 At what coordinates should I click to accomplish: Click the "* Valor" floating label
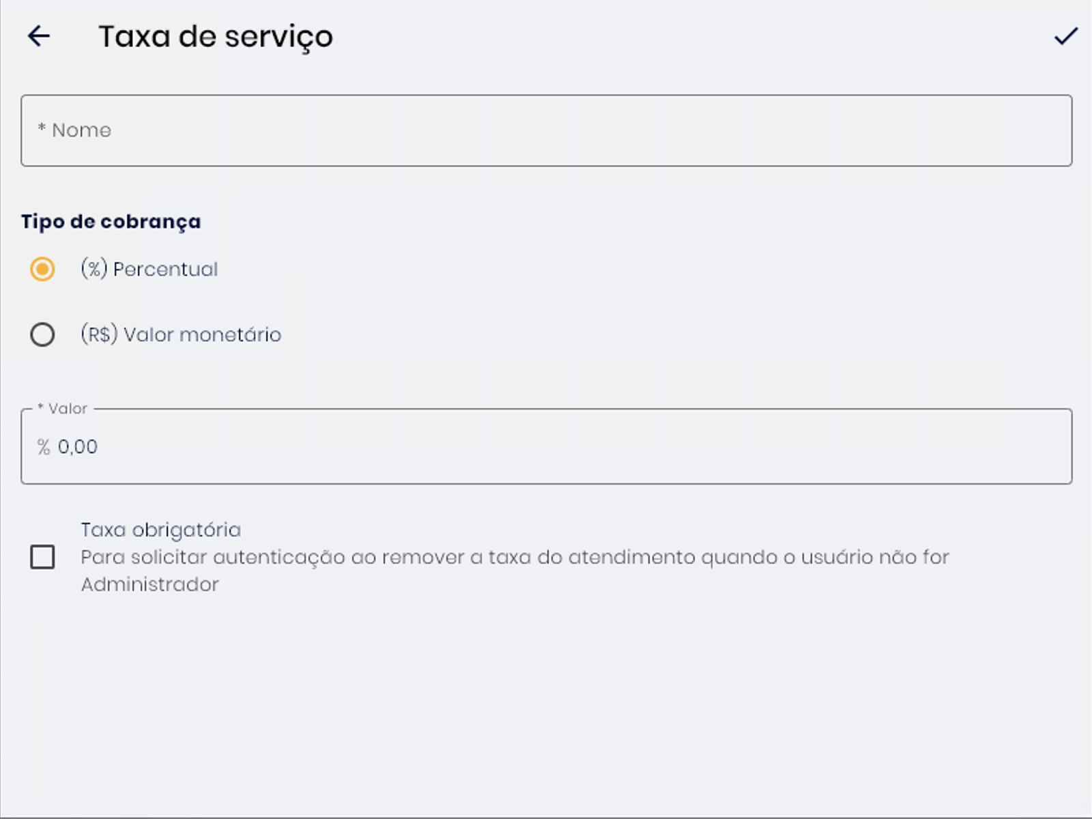pos(63,409)
